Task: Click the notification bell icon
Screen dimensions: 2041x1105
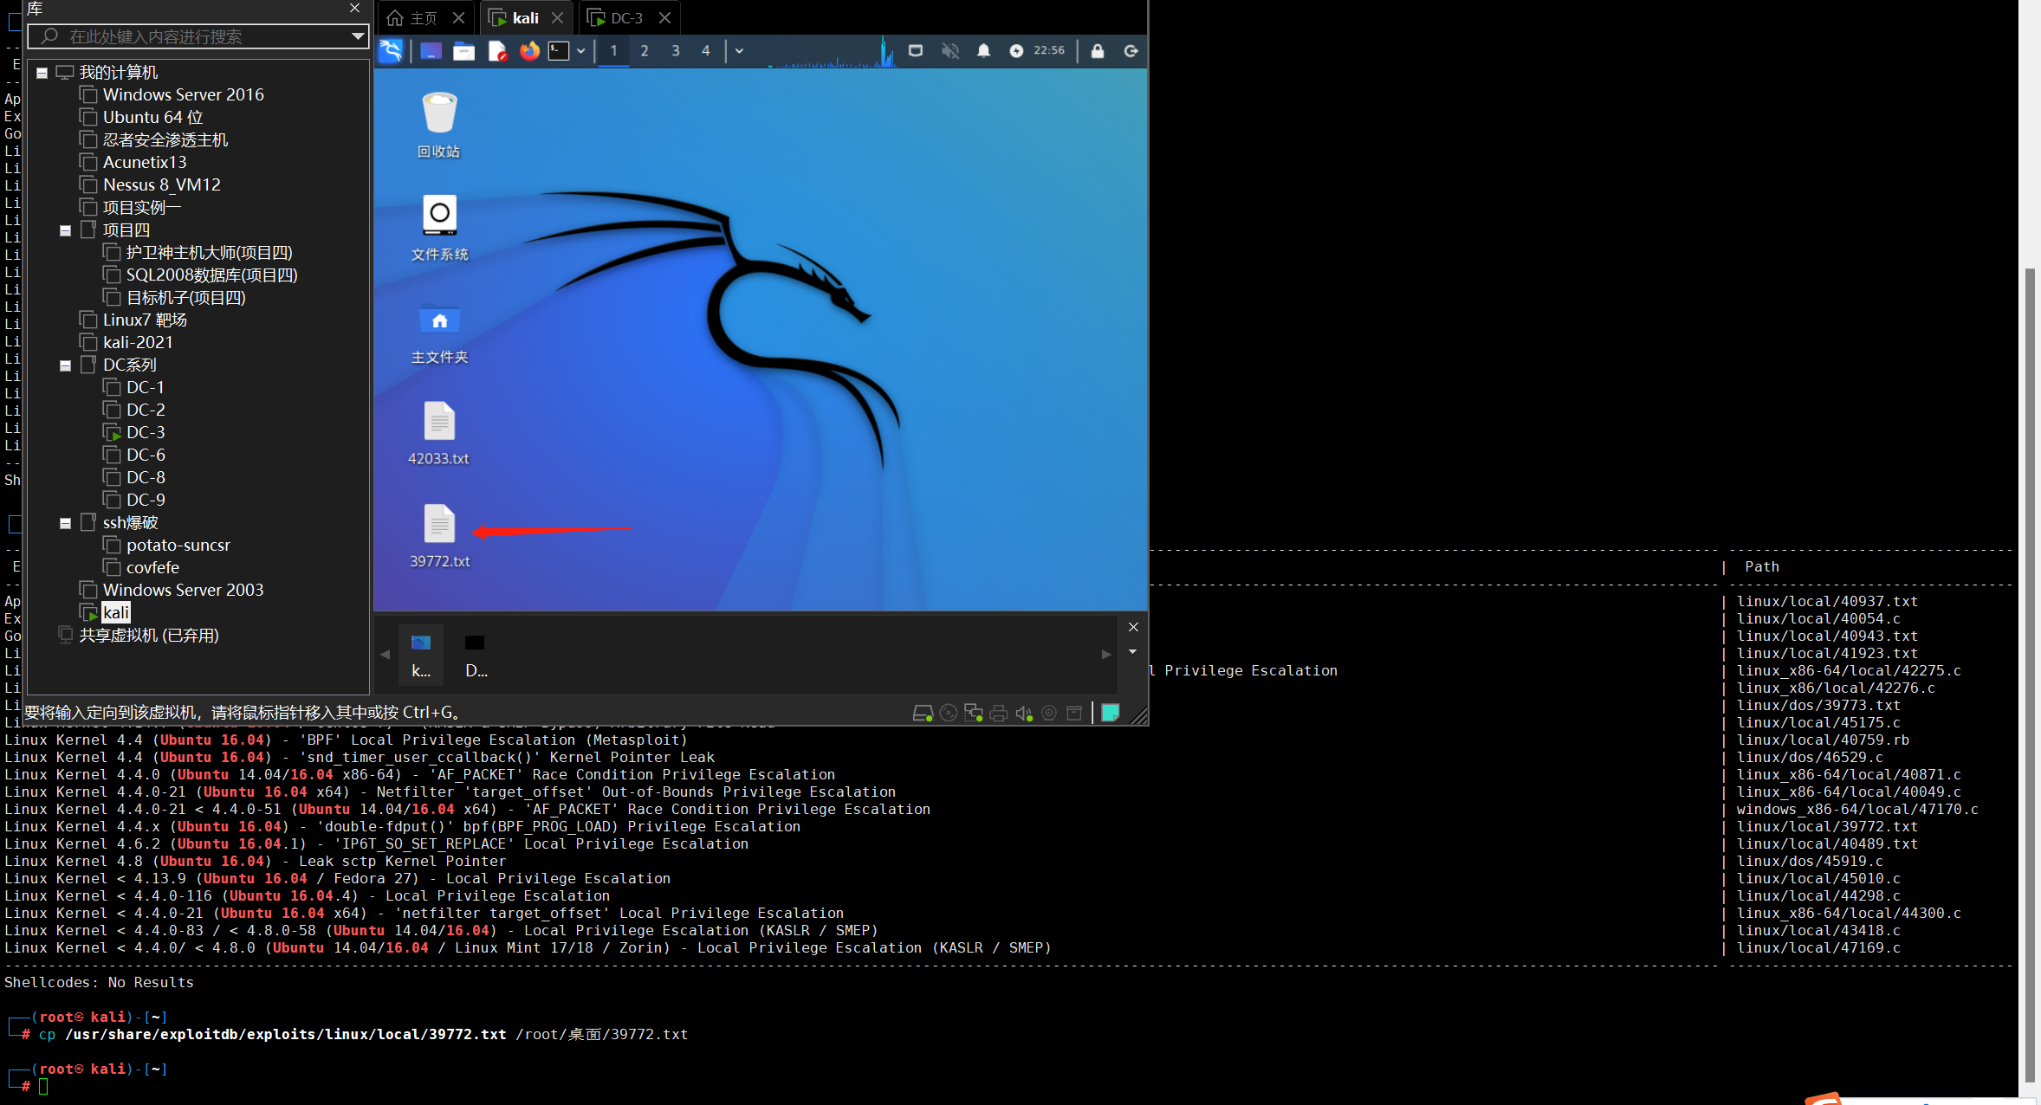Action: click(983, 51)
